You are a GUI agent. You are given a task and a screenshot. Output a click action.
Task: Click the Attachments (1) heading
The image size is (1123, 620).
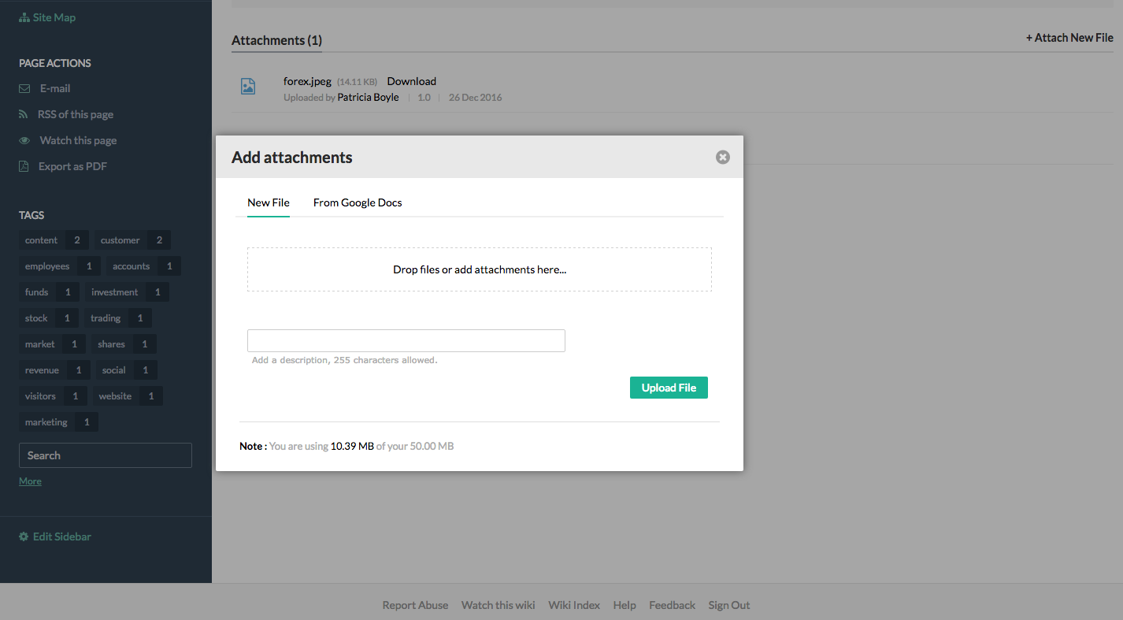pyautogui.click(x=276, y=40)
